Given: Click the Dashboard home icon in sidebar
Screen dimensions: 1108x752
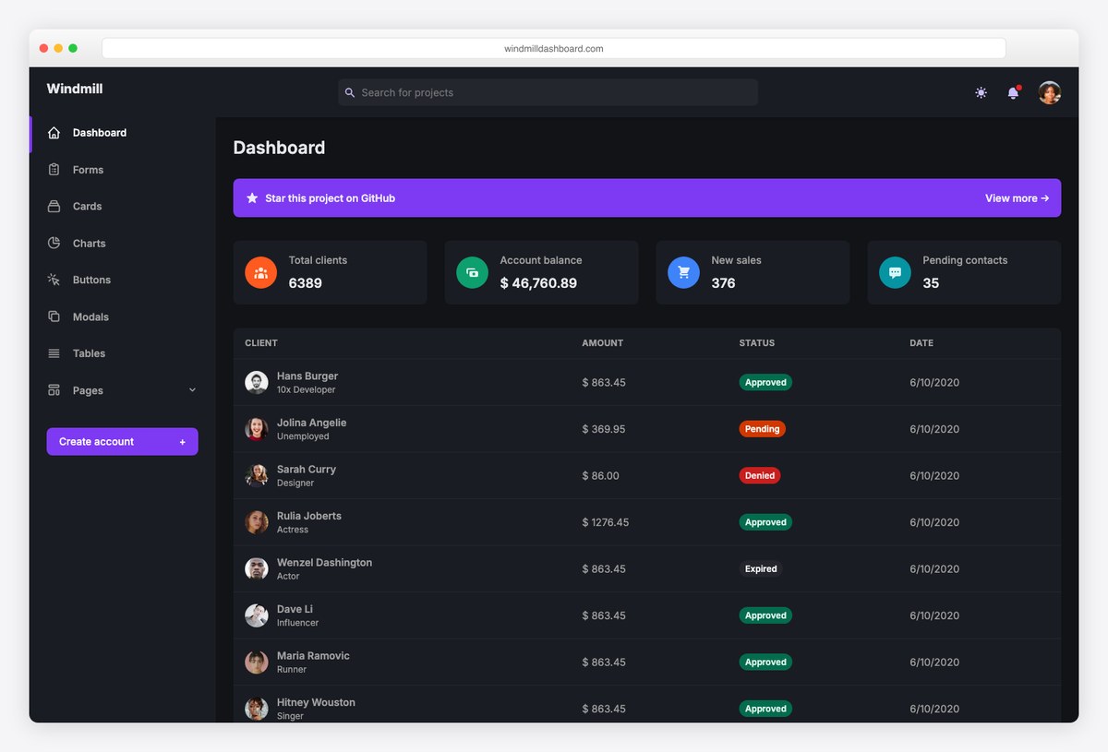Looking at the screenshot, I should tap(54, 133).
